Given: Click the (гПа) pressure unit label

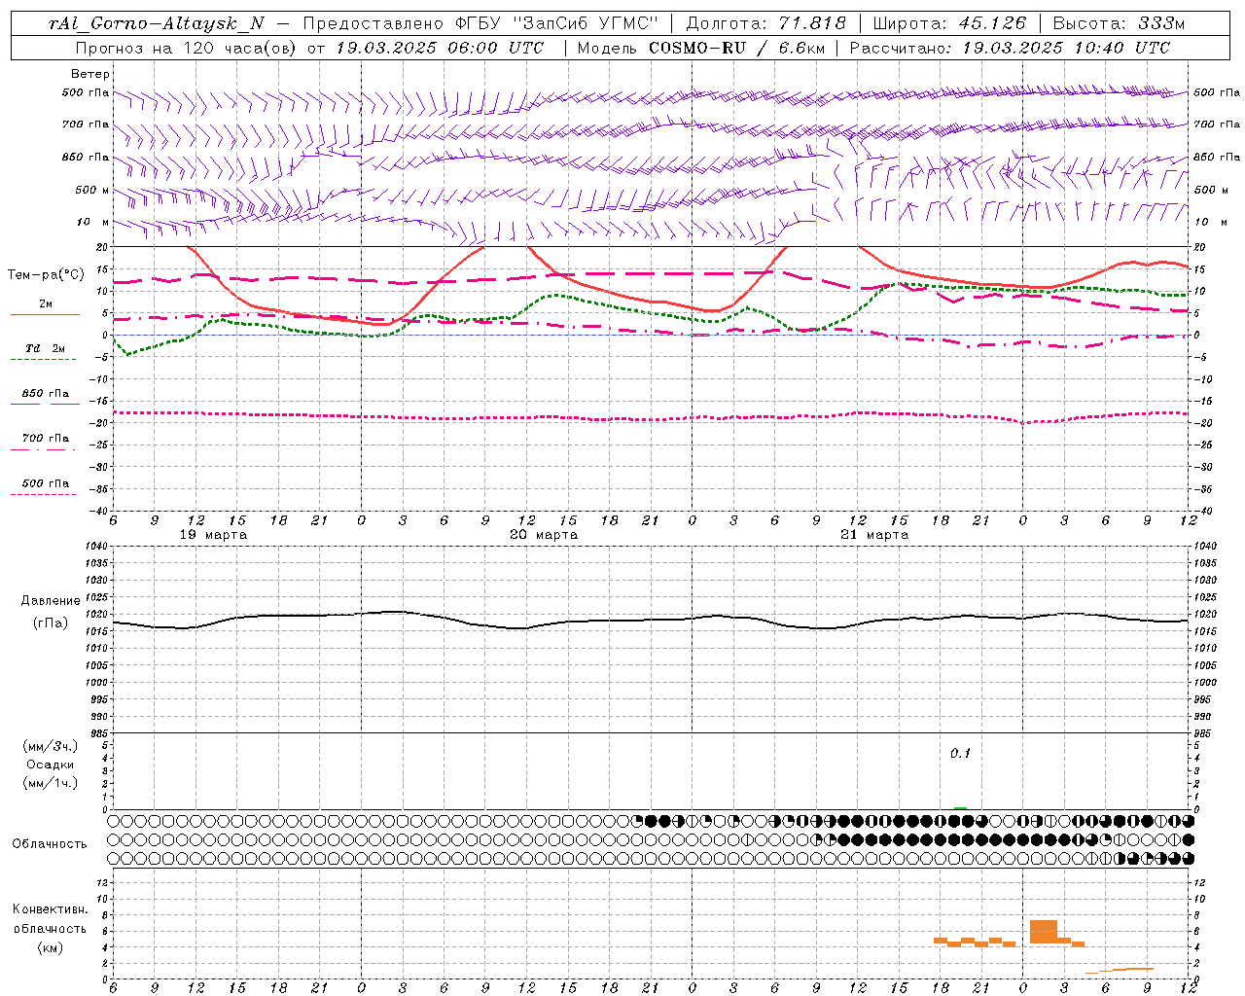Looking at the screenshot, I should (x=51, y=622).
